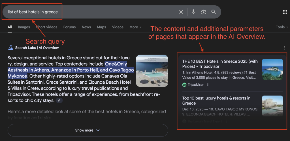This screenshot has height=141, width=290.
Task: Click the 'Search Labs | AI Overview' heading
Action: click(37, 48)
